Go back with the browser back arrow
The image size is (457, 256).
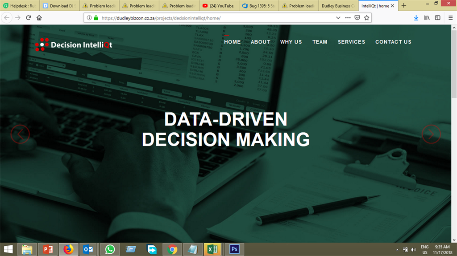pyautogui.click(x=7, y=18)
